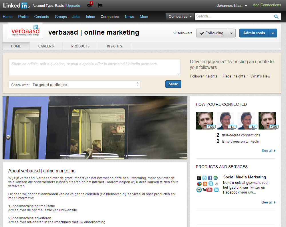Open the Social Media Marketing product link

tap(245, 177)
